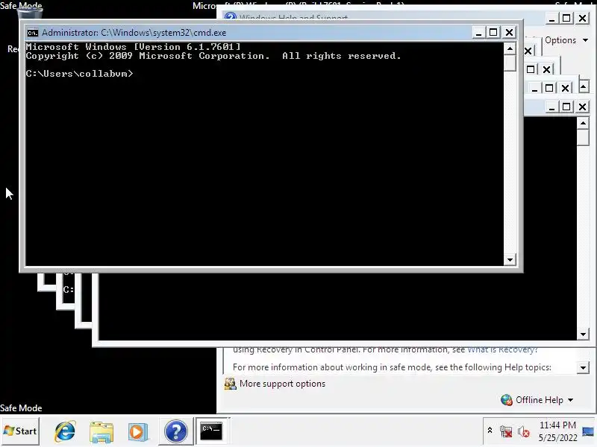Open the Options dropdown in Help and Support
This screenshot has height=447, width=597.
click(566, 40)
